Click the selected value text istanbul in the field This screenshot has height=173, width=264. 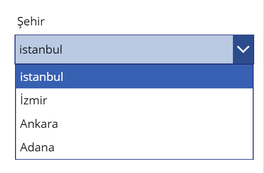coord(41,49)
